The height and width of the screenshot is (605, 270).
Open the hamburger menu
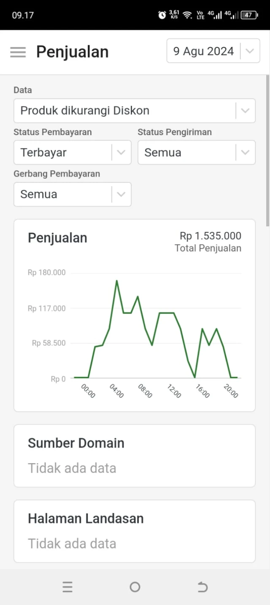[18, 52]
